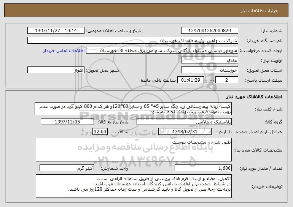Click the label ایجاد کننده درخواست
Screen dimensions: 293x207
pos(261,51)
